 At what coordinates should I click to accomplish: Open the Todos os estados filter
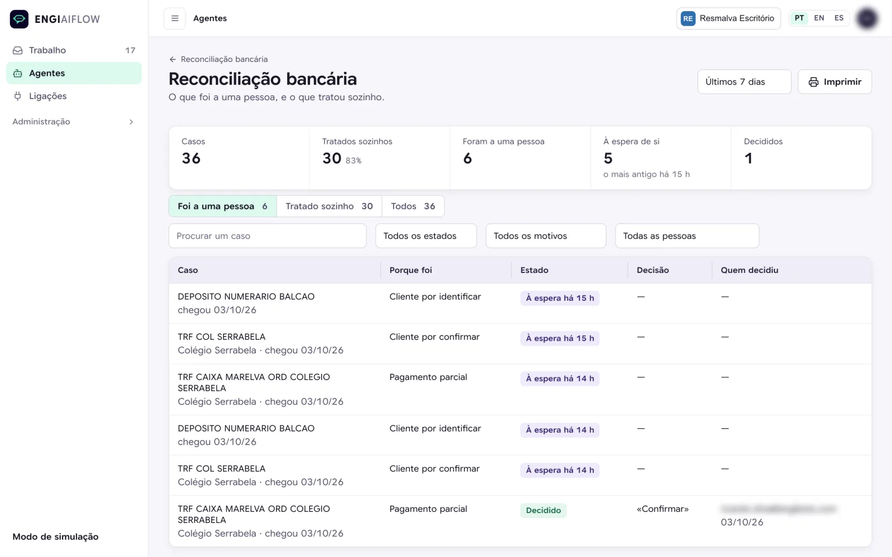pos(426,236)
